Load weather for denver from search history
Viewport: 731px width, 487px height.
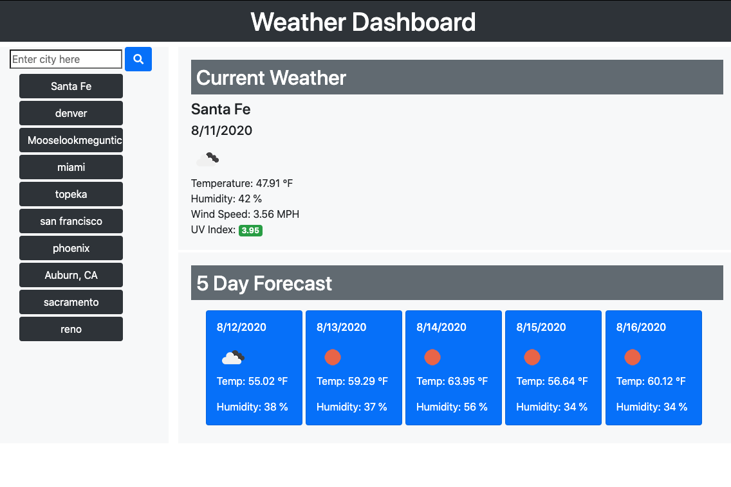click(x=71, y=113)
